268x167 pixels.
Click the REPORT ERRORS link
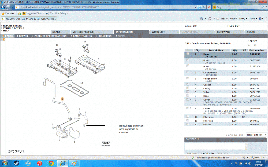pos(13,26)
